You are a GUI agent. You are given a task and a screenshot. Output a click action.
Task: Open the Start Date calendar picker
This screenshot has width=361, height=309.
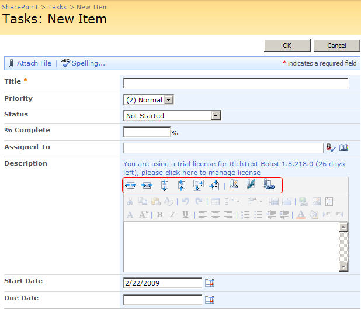pos(210,283)
